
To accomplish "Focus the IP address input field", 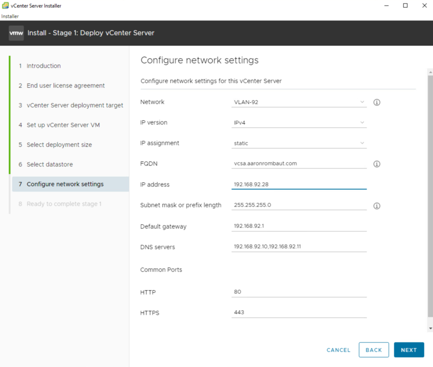I will click(299, 185).
